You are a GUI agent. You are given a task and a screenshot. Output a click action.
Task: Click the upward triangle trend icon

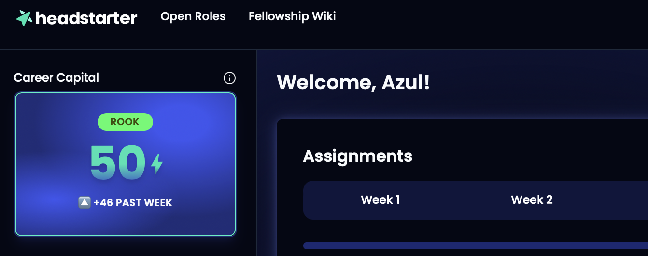(85, 202)
